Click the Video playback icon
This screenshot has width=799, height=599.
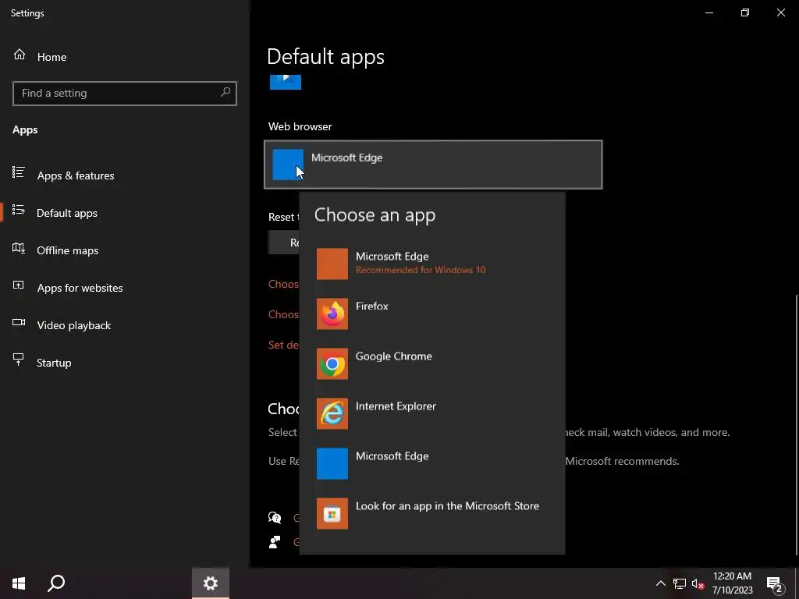[x=19, y=322]
